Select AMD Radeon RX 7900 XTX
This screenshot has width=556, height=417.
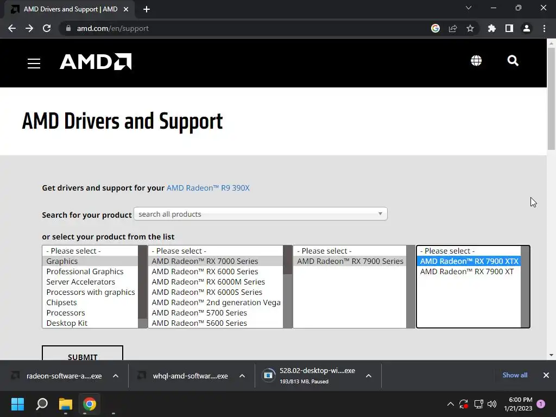click(x=469, y=261)
